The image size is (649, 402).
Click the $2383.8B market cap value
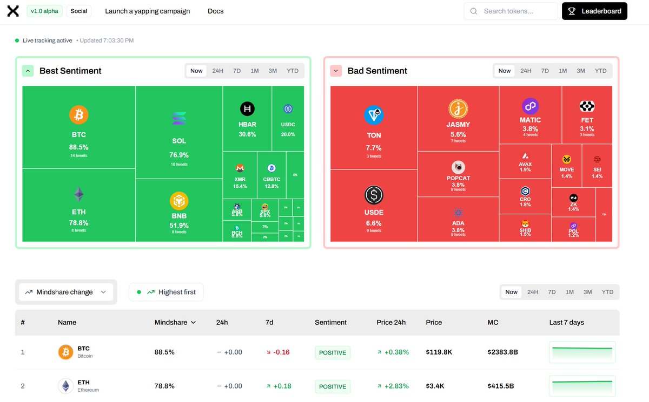[x=503, y=352]
